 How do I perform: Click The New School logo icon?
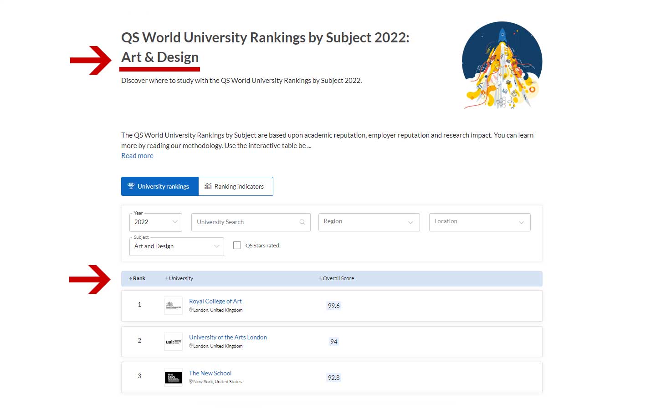[x=173, y=378]
